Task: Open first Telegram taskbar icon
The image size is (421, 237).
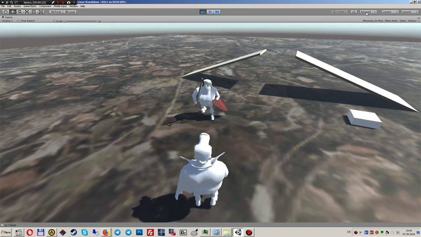Action: point(117,232)
